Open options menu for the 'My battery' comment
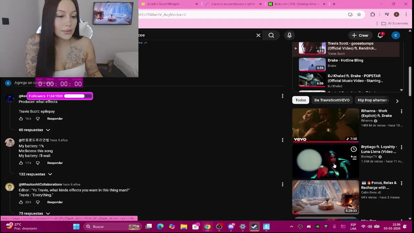This screenshot has height=233, width=414. click(282, 140)
